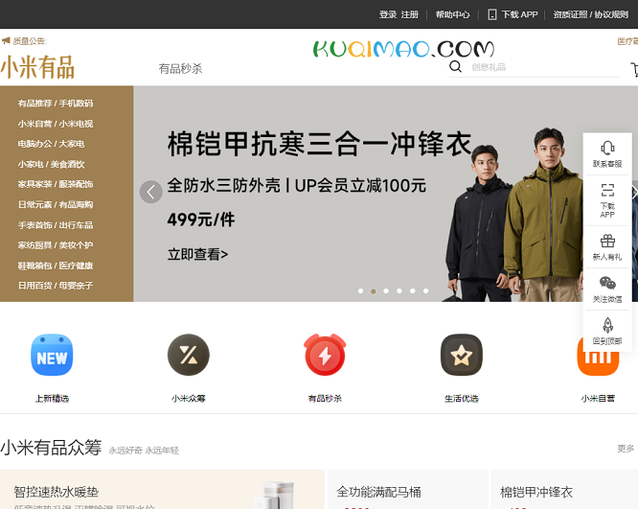The image size is (638, 509).
Task: Click 立即查看> on banner
Action: pos(197,255)
